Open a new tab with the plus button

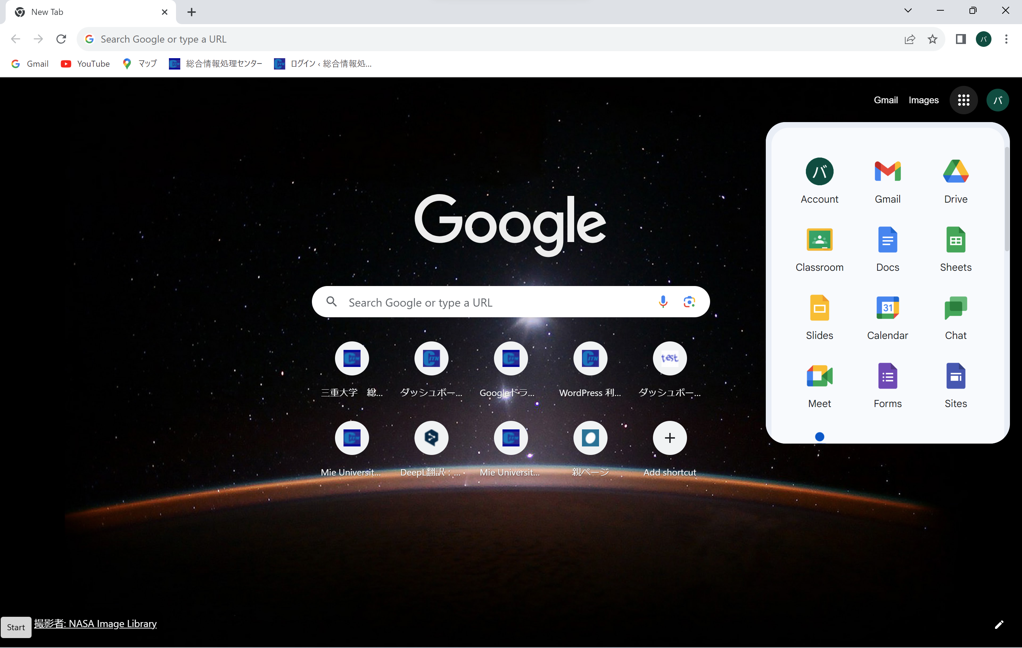[191, 12]
